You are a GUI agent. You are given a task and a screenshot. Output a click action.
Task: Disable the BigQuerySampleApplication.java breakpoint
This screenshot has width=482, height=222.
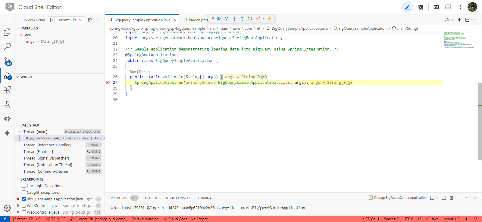point(24,199)
